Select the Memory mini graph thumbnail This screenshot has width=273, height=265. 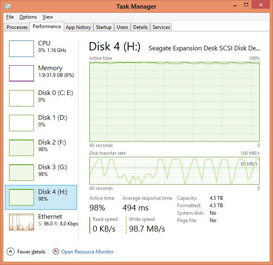[22, 73]
